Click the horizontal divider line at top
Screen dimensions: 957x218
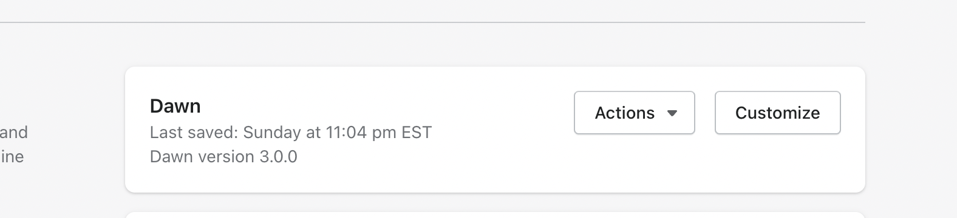click(x=432, y=22)
